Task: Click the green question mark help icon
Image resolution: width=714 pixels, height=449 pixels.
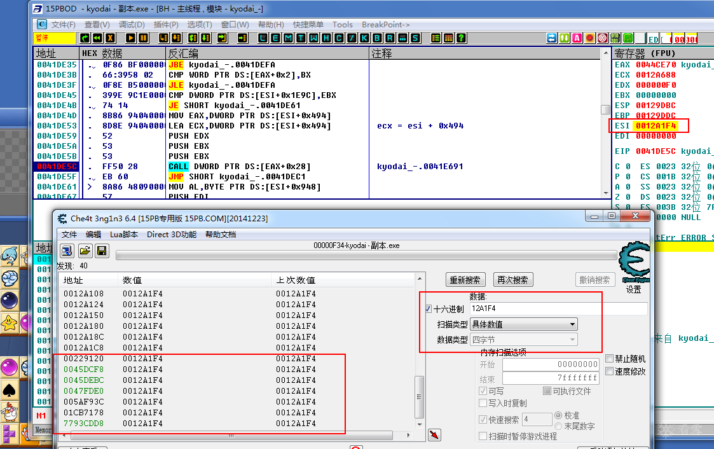Action: [x=462, y=38]
